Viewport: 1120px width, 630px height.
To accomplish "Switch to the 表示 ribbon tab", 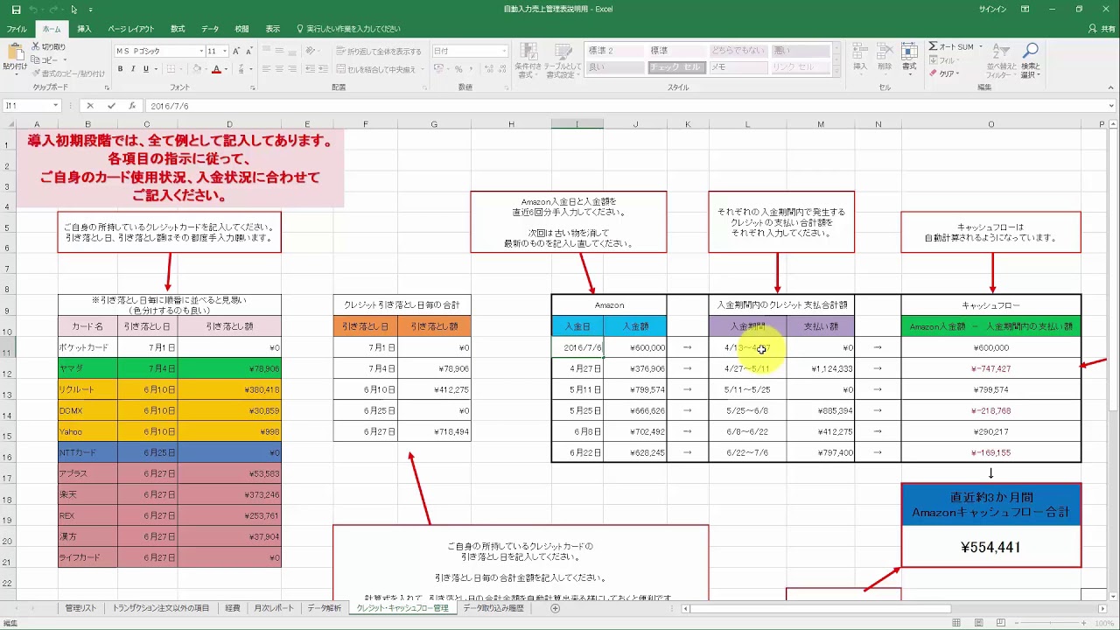I will [x=273, y=29].
